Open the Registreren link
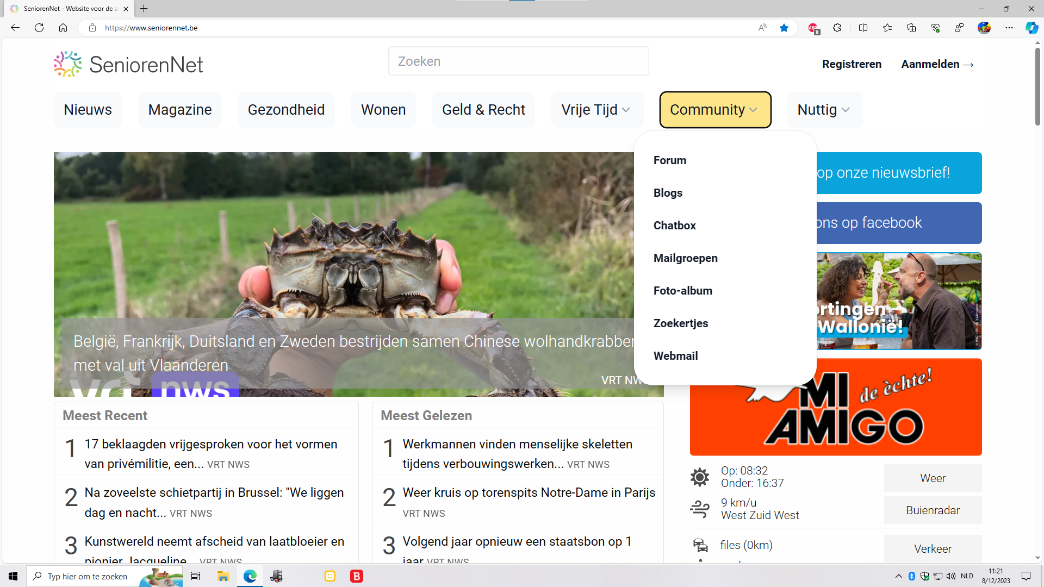Image resolution: width=1044 pixels, height=587 pixels. (x=852, y=64)
